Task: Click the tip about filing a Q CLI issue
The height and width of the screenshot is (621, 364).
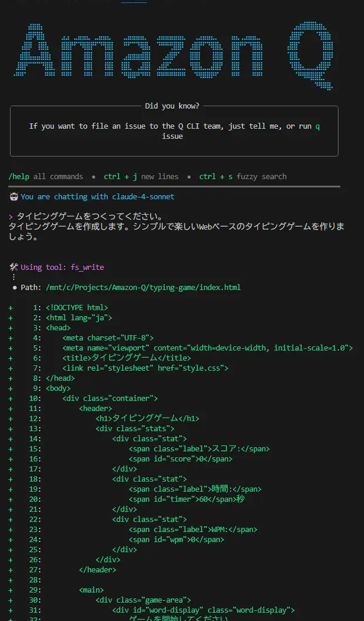Action: tap(174, 131)
